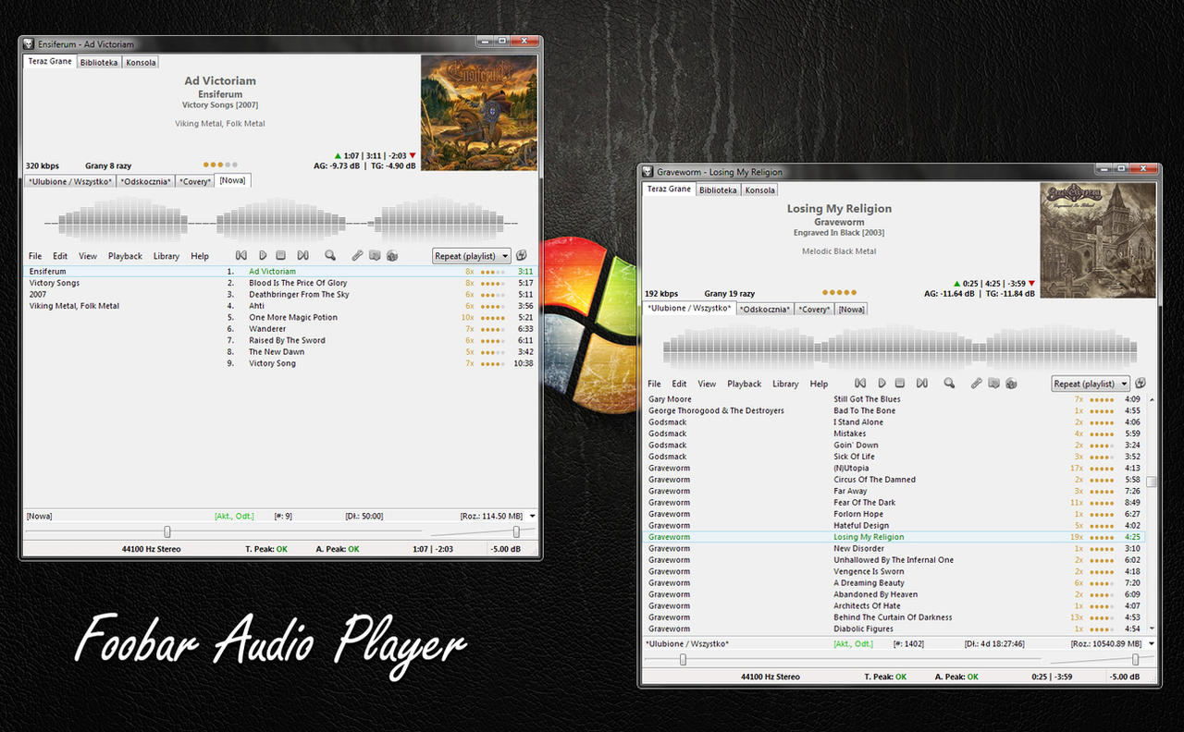Viewport: 1184px width, 732px height.
Task: Select track Behind The Curtain Of Darkness
Action: 894,617
